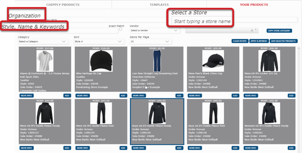Click the 'MSRP: $18.00' label
The width and height of the screenshot is (302, 153).
[101, 48]
